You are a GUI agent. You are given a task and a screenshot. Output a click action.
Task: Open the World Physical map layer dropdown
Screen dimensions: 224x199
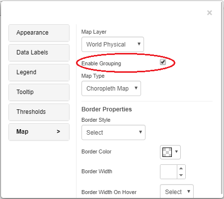pyautogui.click(x=113, y=44)
